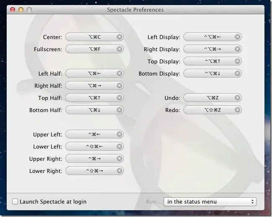
Task: Minimize the Spectacle Preferences window
Action: tap(21, 10)
